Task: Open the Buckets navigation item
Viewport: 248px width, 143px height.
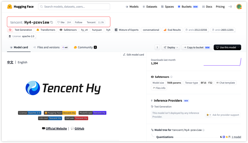Action: tap(188, 7)
